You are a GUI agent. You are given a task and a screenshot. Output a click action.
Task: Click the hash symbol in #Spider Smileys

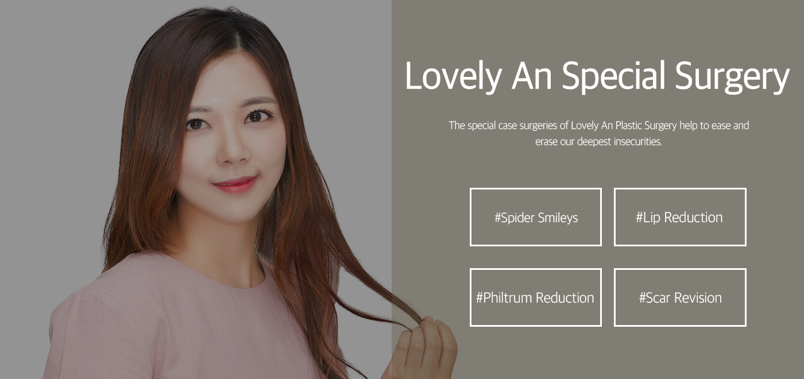coord(497,218)
